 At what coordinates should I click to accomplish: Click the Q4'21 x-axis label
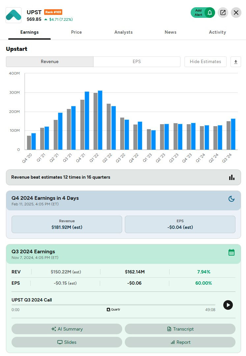pos(81,158)
